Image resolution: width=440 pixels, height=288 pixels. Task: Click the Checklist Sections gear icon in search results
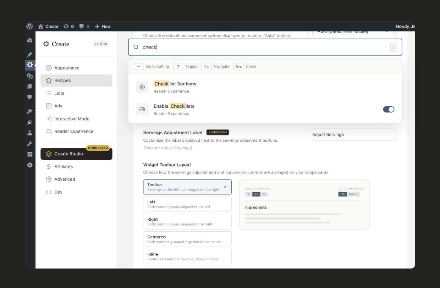click(142, 87)
